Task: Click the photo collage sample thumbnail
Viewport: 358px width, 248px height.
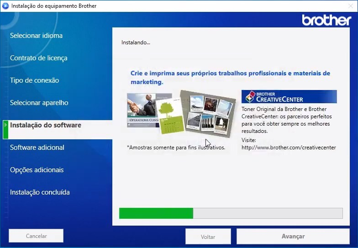Action: (207, 114)
